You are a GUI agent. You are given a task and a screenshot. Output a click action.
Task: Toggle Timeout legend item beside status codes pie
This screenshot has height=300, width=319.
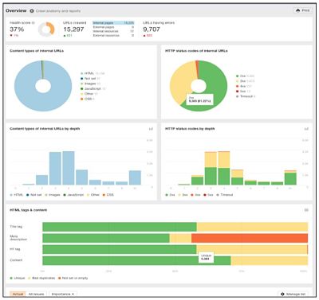click(246, 96)
